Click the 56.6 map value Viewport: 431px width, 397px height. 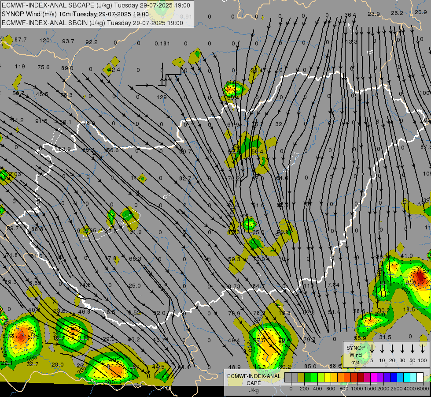click(112, 150)
